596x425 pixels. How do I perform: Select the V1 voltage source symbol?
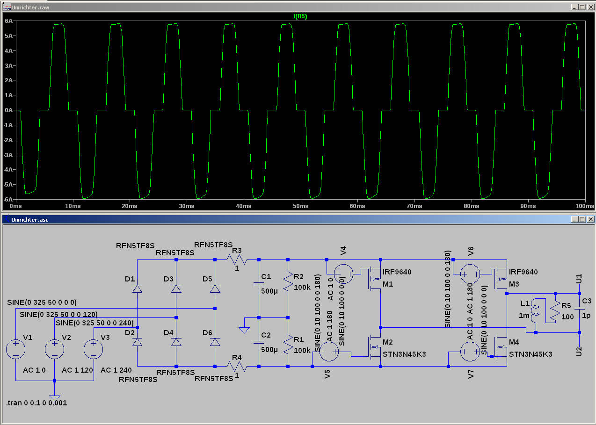point(15,350)
